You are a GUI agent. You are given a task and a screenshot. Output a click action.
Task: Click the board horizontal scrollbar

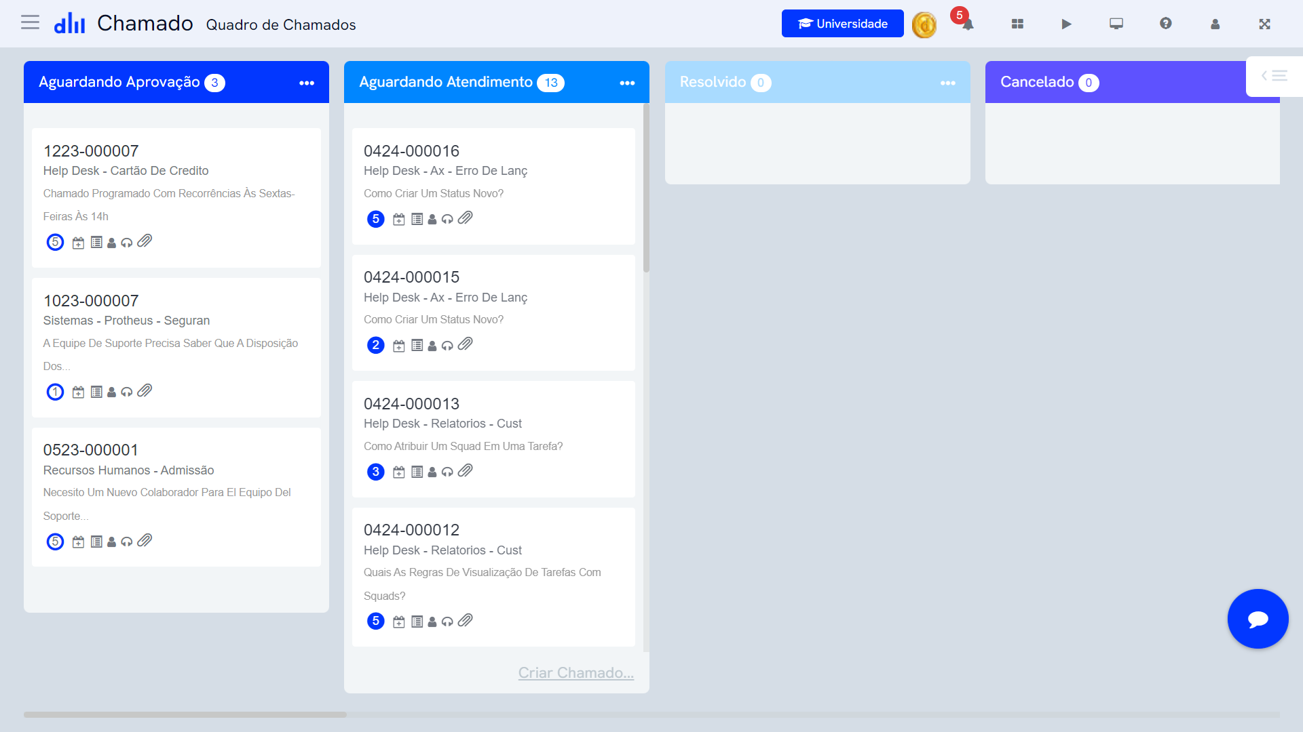[x=185, y=714]
